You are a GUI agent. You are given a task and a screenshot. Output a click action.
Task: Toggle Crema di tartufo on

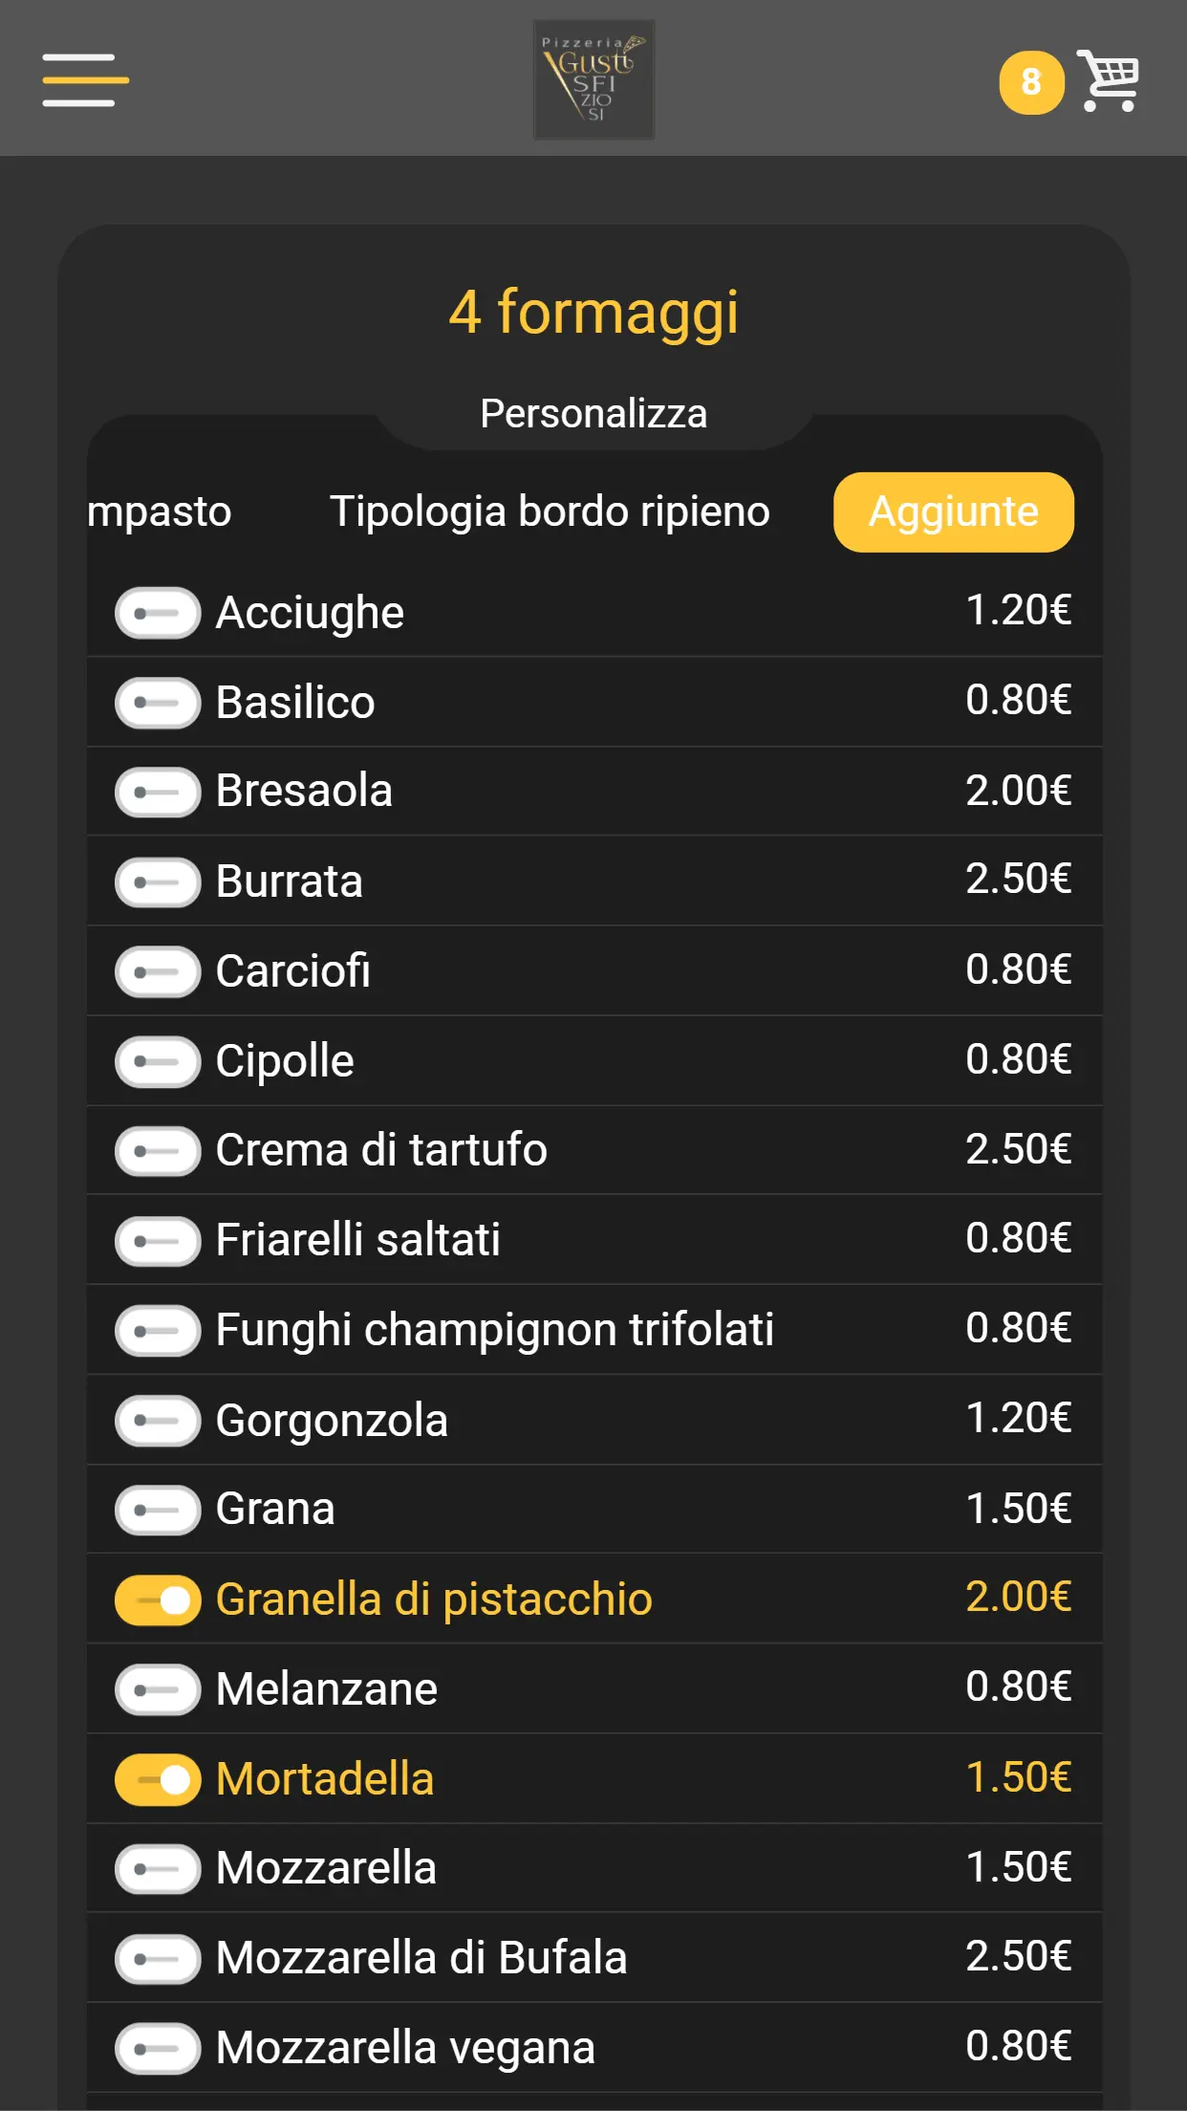tap(158, 1151)
